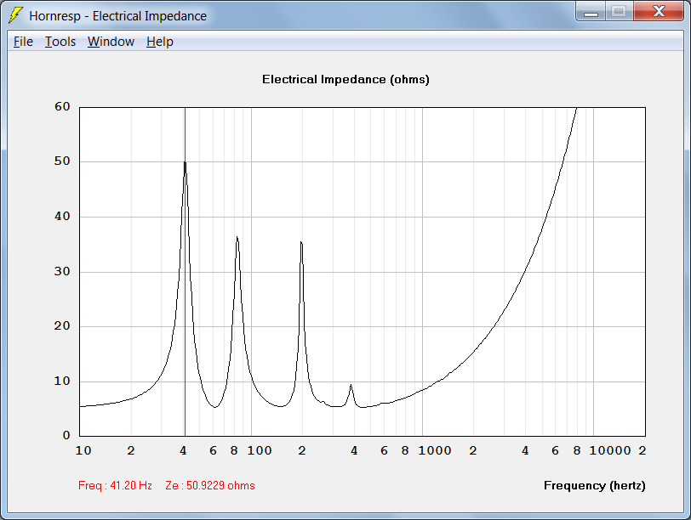
Task: Minimize the Hornresp window
Action: pyautogui.click(x=591, y=11)
